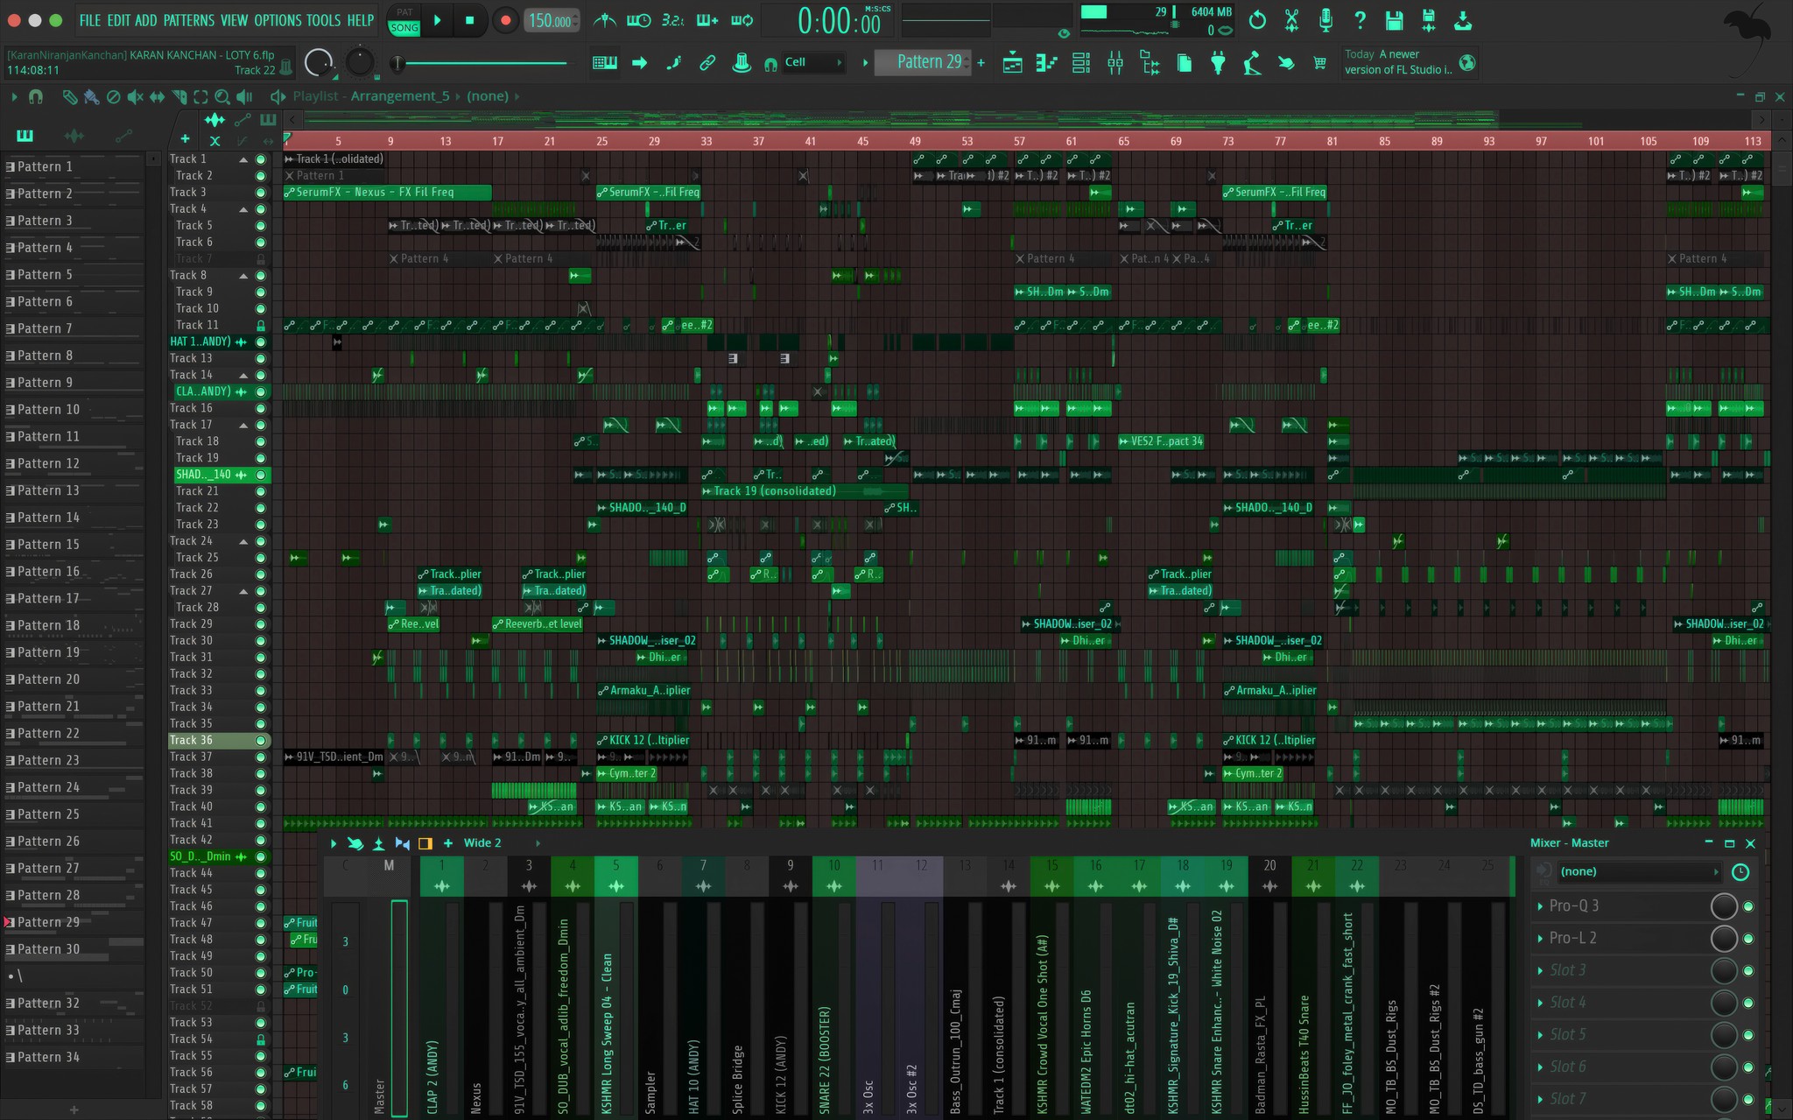Open the TOOLS menu

pos(323,20)
